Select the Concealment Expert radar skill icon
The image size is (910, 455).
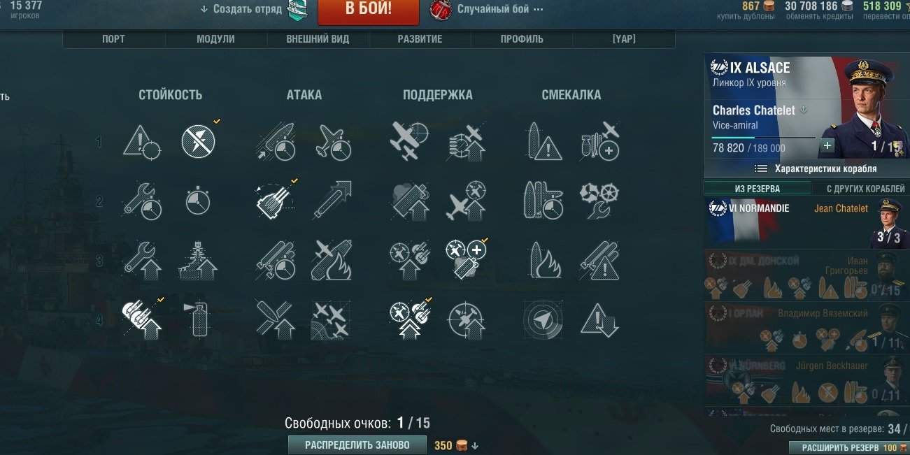click(x=543, y=319)
